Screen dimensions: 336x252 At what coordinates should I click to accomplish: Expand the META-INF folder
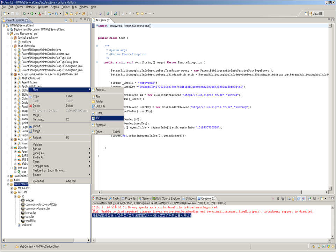pyautogui.click(x=12, y=188)
